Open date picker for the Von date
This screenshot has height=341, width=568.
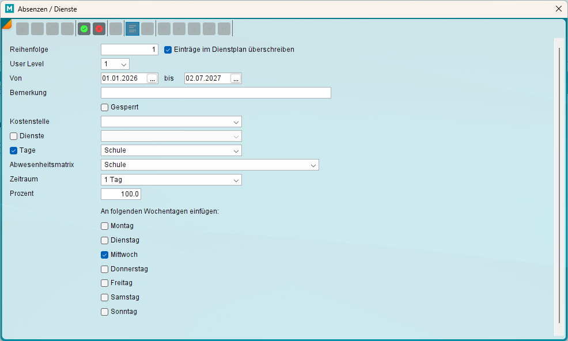coord(152,78)
